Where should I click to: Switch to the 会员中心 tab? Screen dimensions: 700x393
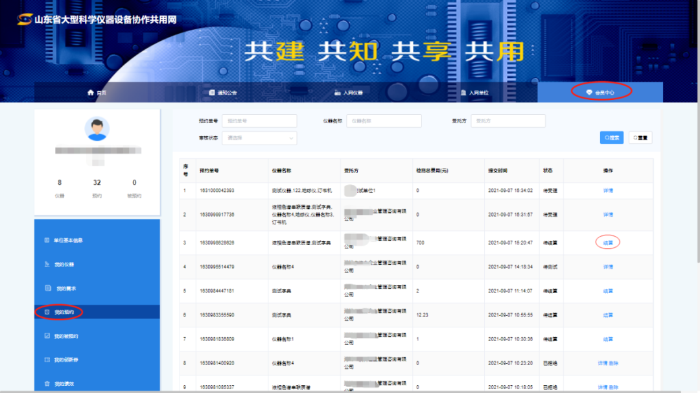coord(600,93)
